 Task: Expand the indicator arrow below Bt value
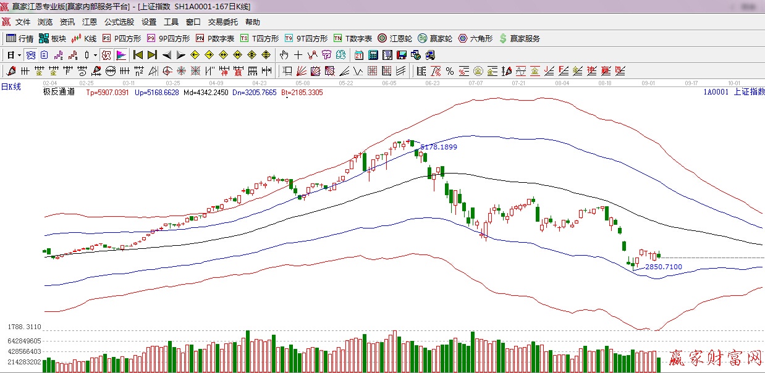pyautogui.click(x=287, y=98)
